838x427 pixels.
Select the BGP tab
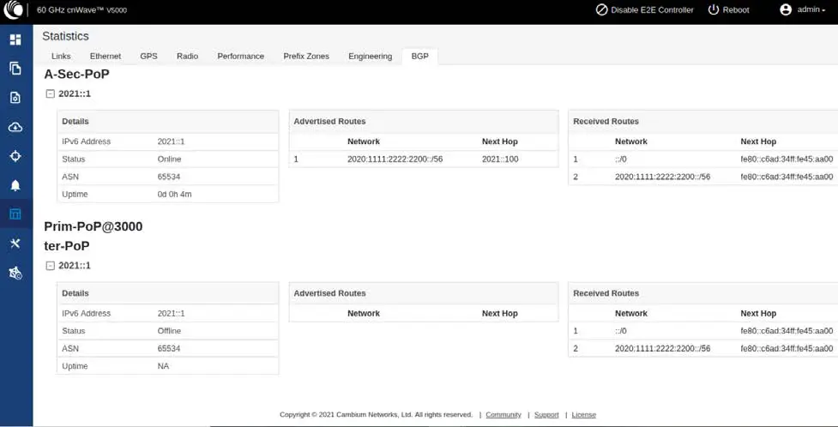[x=419, y=56]
